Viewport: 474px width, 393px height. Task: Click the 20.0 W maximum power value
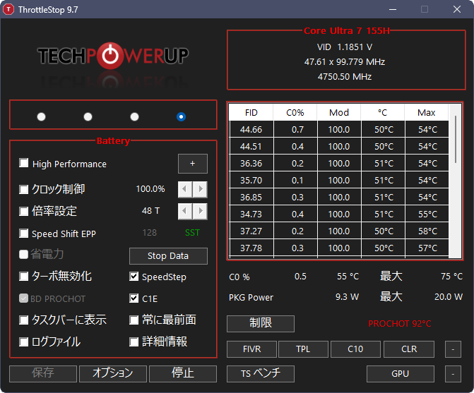coord(449,297)
